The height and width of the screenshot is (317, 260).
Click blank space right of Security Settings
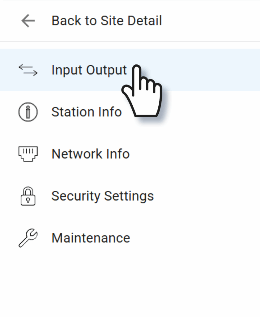tap(211, 196)
